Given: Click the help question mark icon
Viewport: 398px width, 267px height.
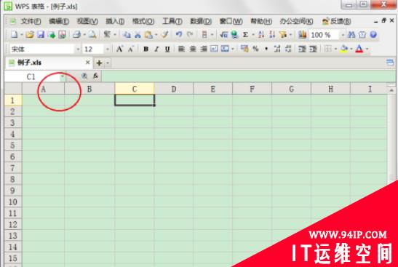Looking at the screenshot, I should pos(373,34).
